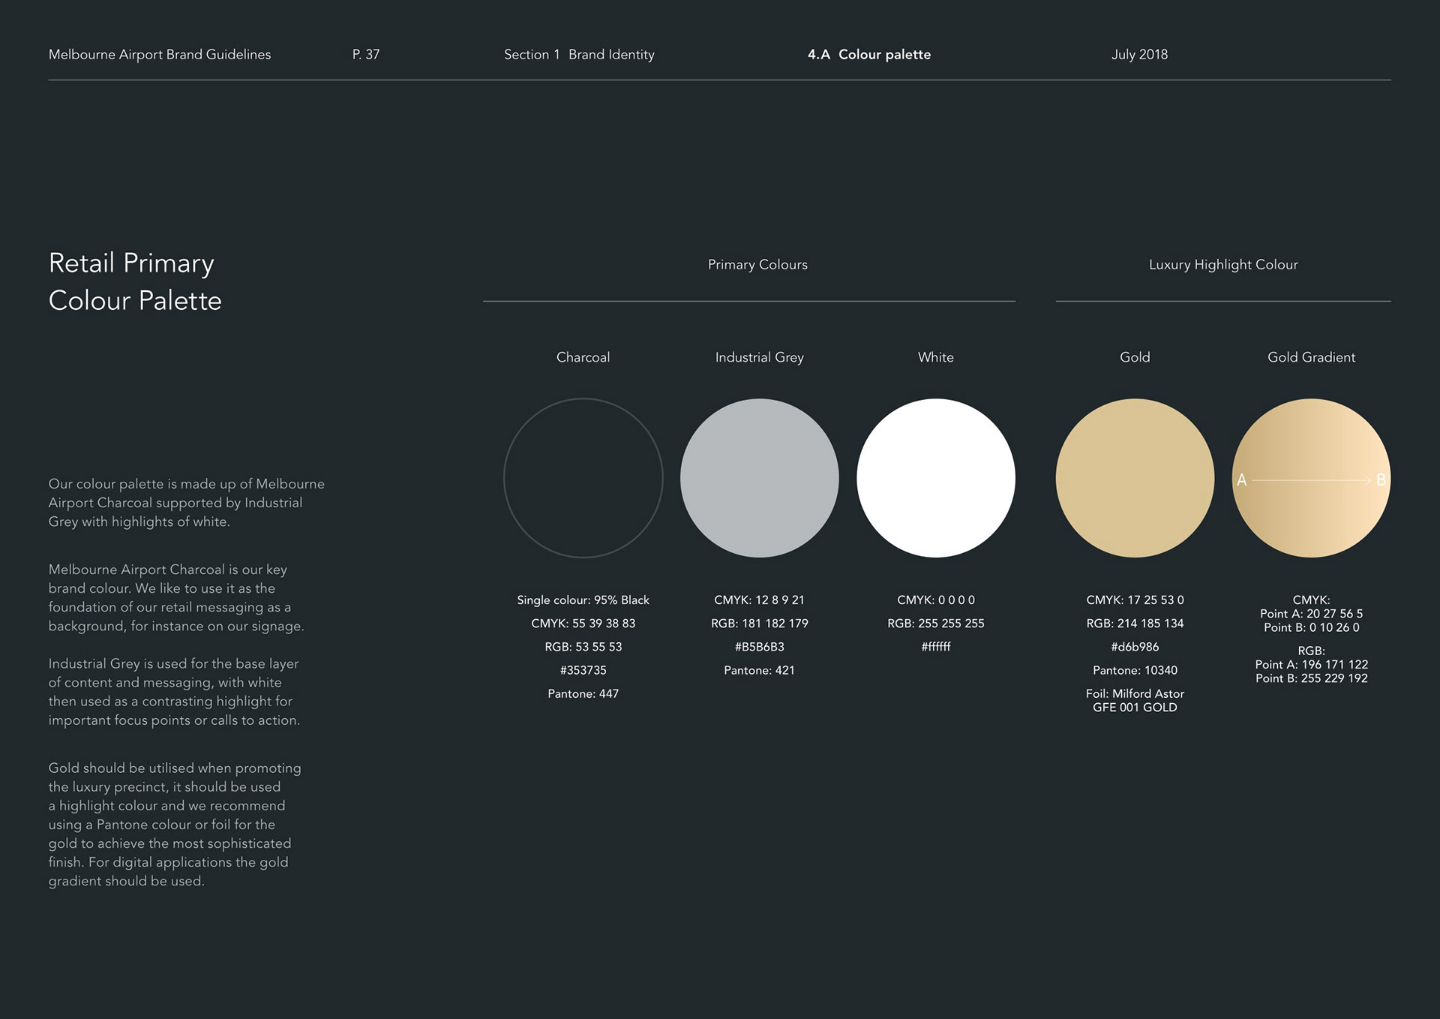Click the White colour circle

(935, 478)
